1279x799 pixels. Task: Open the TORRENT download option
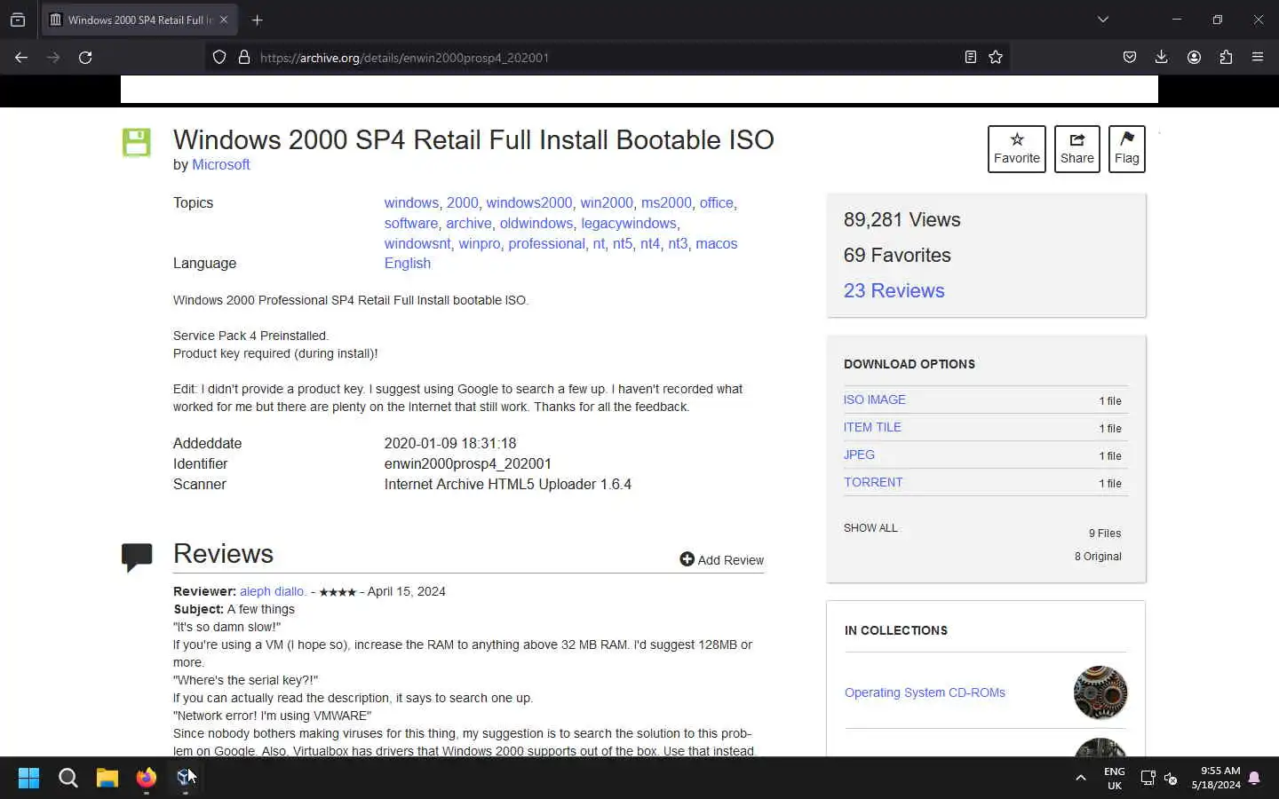[x=873, y=482]
